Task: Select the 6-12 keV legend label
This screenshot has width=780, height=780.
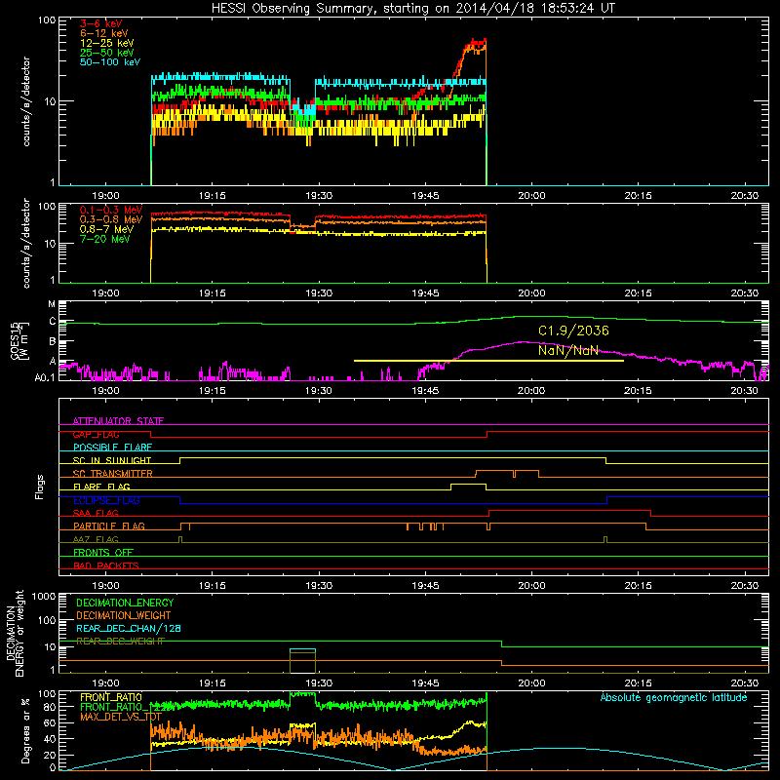Action: tap(104, 33)
